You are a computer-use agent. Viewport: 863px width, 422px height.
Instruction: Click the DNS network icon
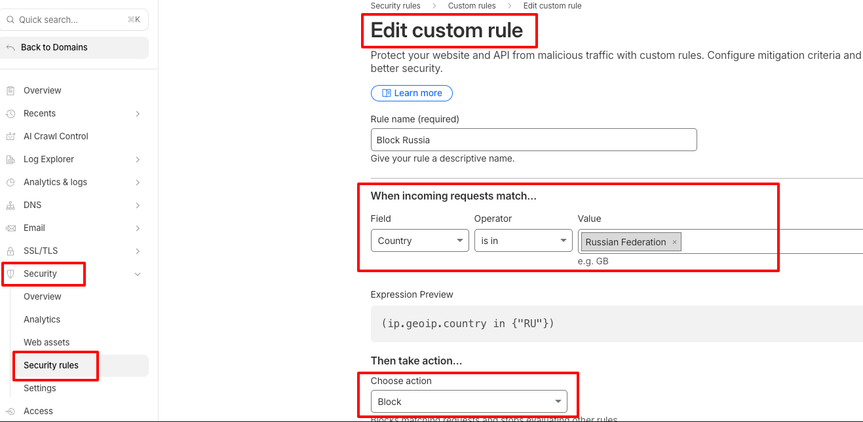10,205
